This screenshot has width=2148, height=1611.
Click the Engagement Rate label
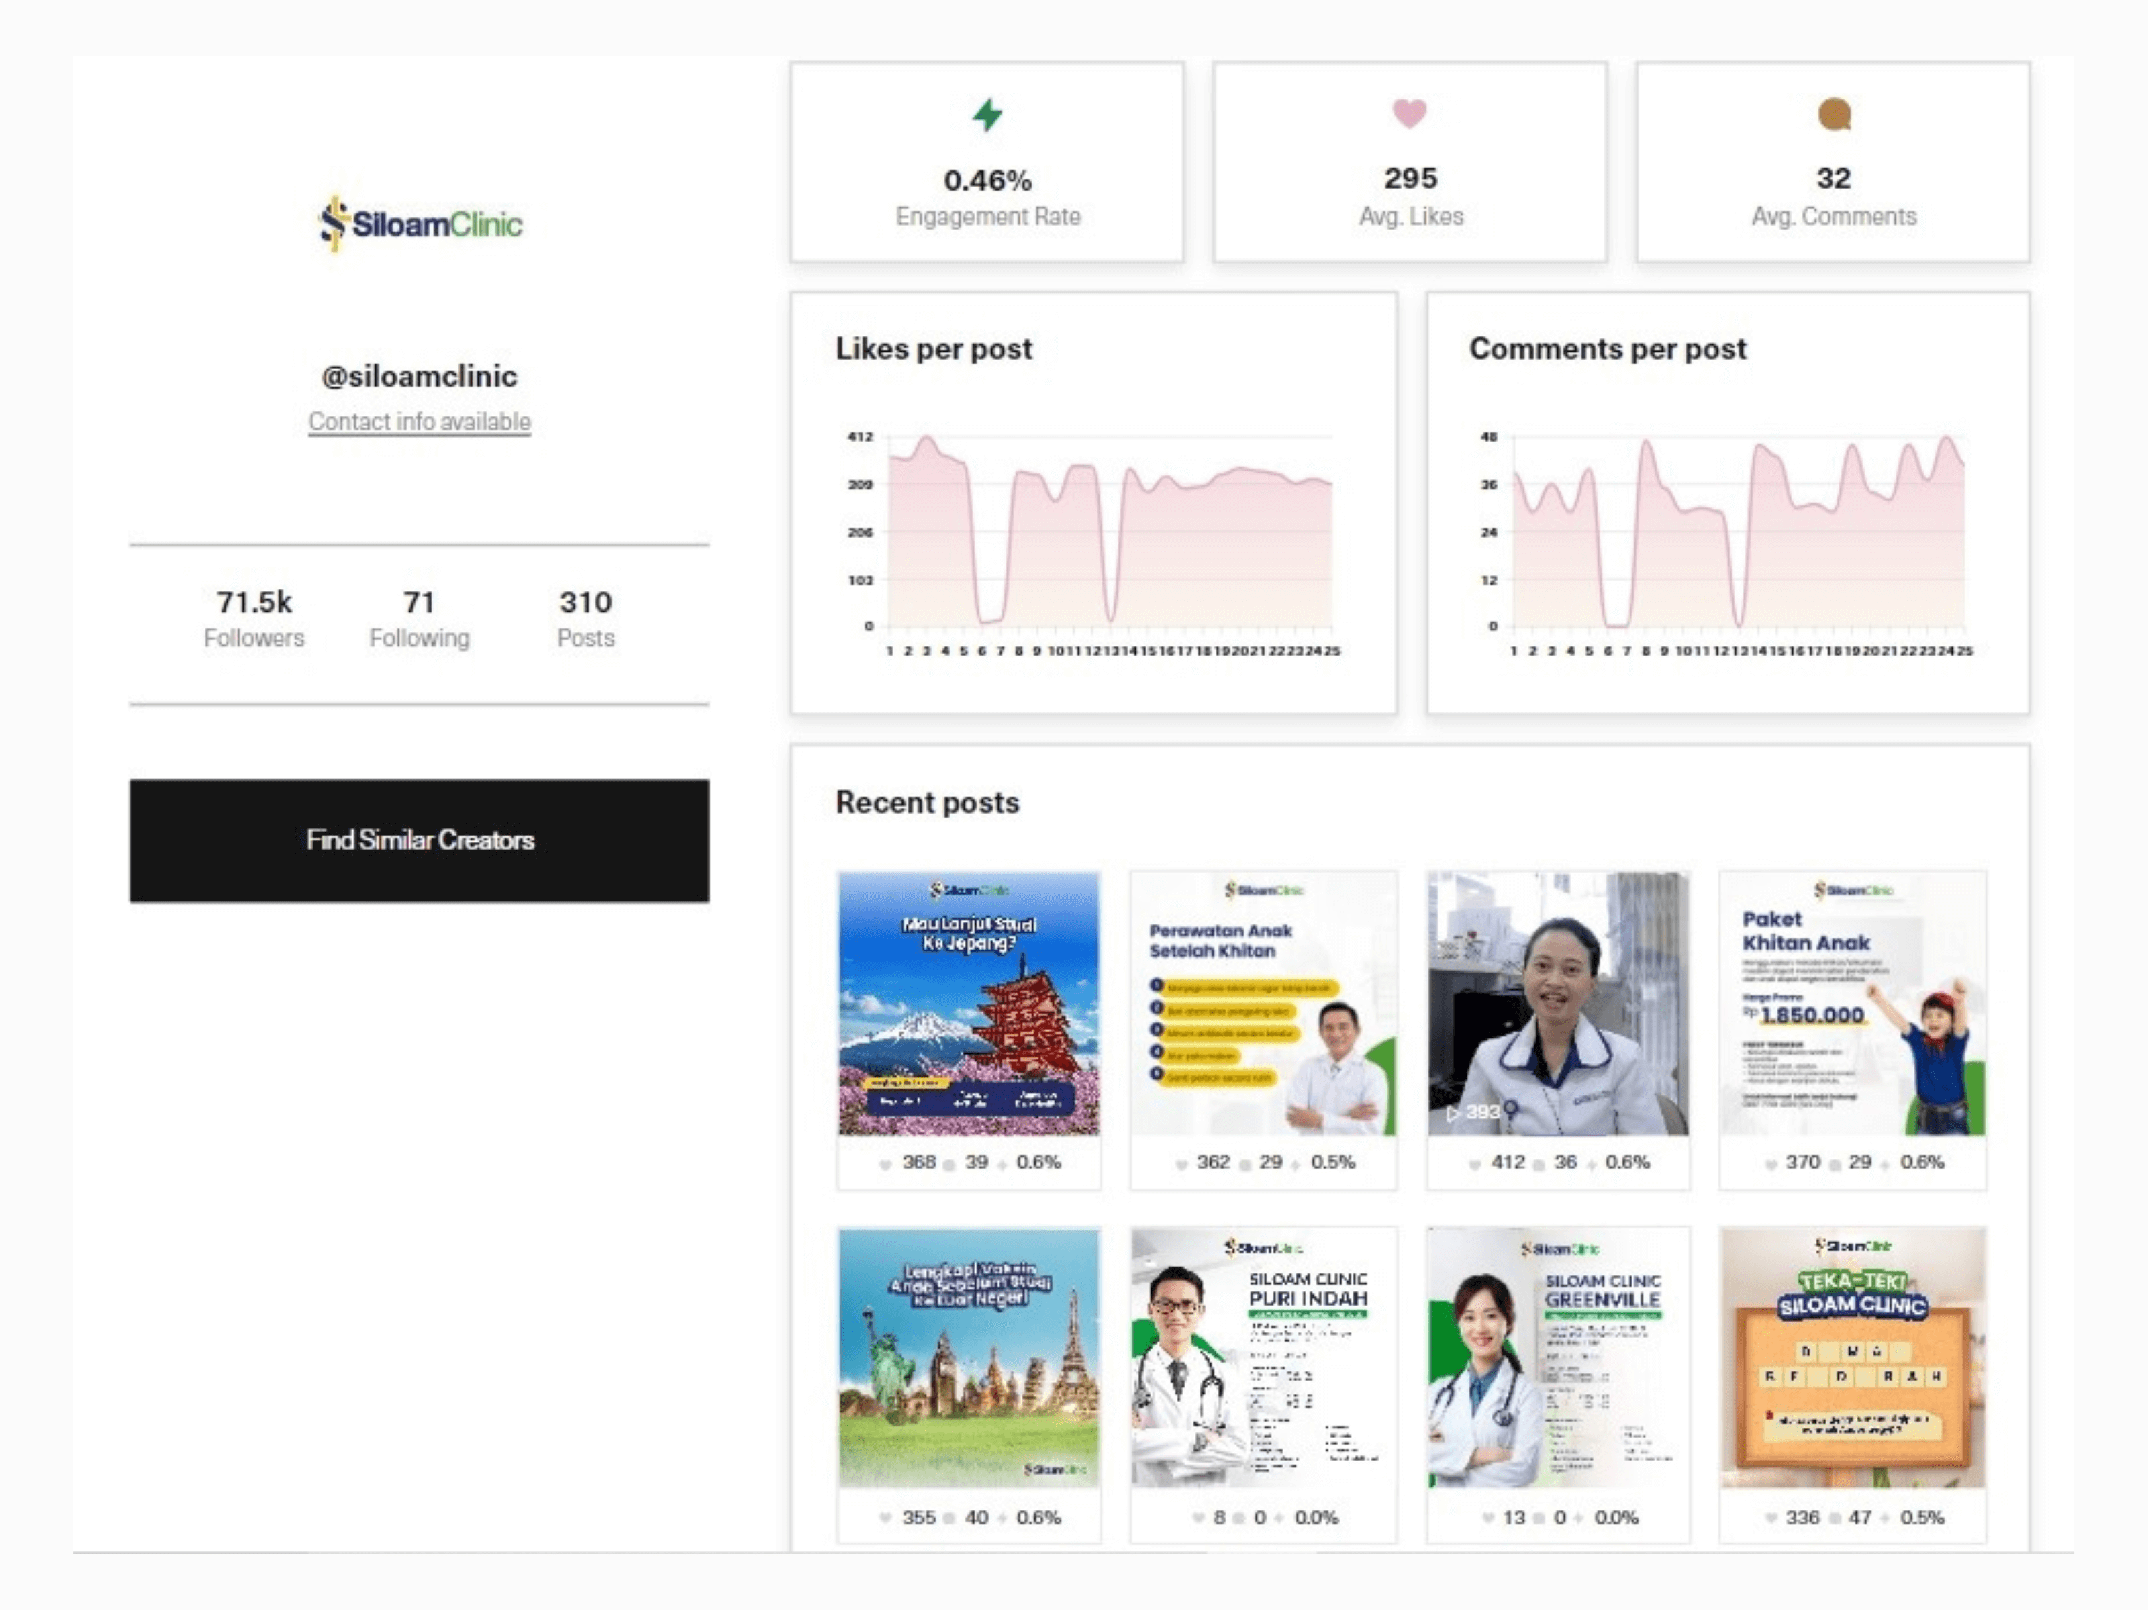click(x=987, y=217)
